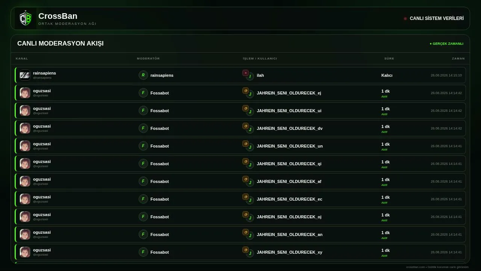Click the CrossBan shield logo

(26, 18)
